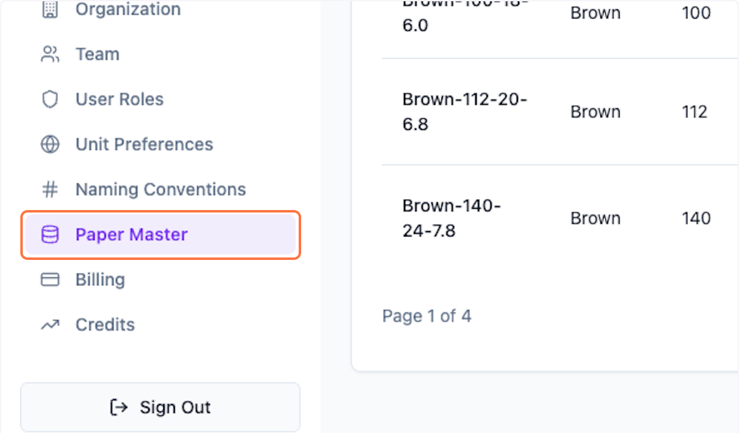Click the Credits trending arrow icon
This screenshot has height=433, width=739.
50,325
